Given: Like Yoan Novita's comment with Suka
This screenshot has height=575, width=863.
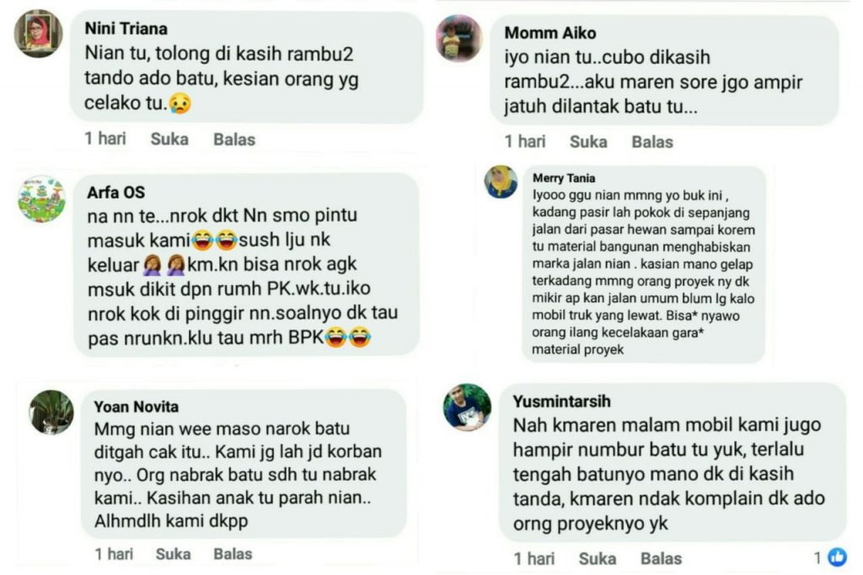Looking at the screenshot, I should [x=174, y=554].
